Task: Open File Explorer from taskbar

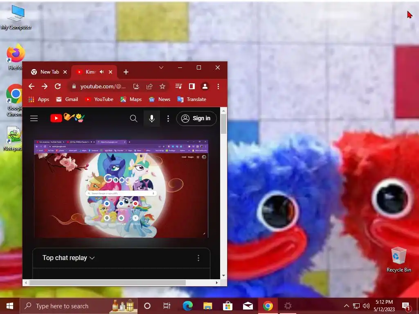Action: click(x=207, y=306)
